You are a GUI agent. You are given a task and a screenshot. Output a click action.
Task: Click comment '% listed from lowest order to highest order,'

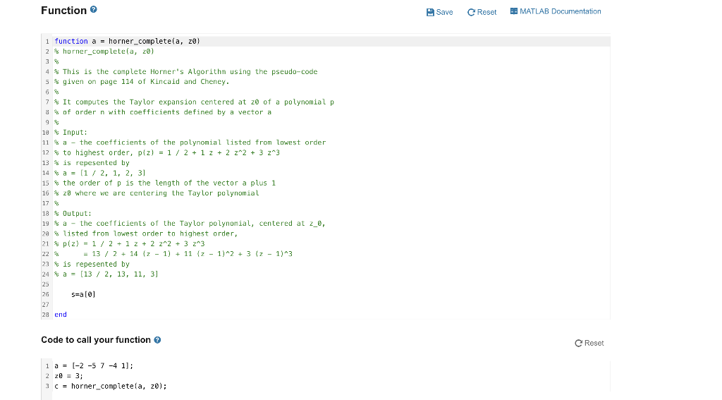146,234
